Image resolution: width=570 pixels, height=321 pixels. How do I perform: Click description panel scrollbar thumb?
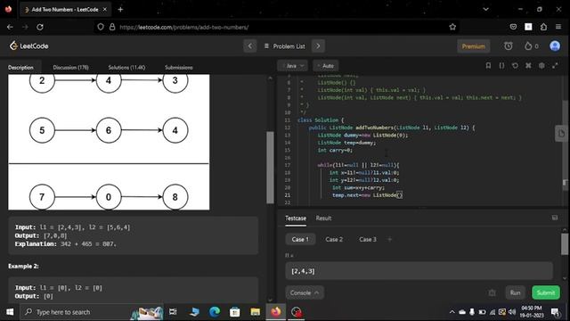click(x=270, y=168)
